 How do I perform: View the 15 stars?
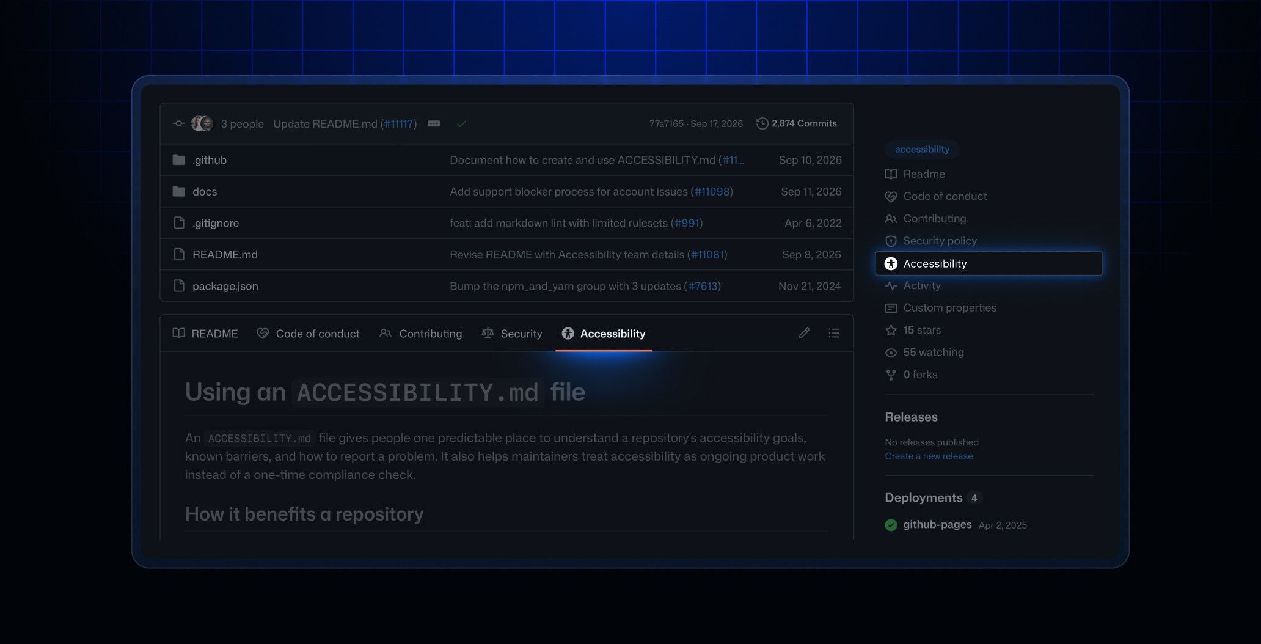pos(913,330)
